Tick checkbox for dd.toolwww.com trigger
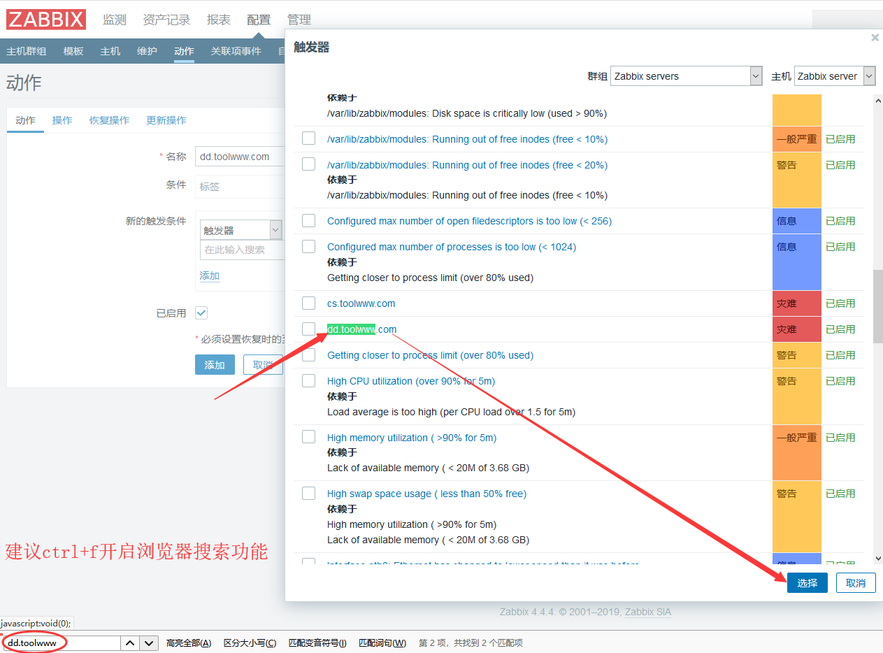This screenshot has height=653, width=883. tap(308, 329)
